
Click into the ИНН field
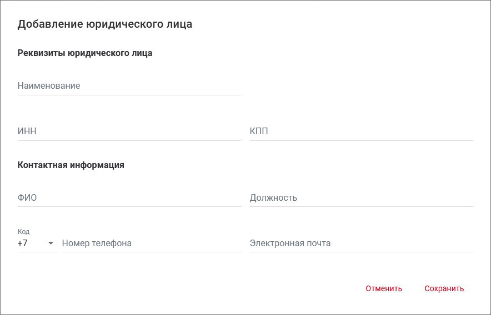129,131
